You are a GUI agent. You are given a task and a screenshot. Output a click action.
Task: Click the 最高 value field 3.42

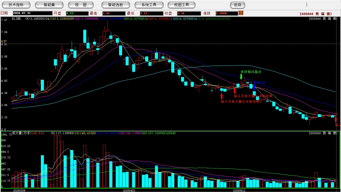(x=114, y=13)
